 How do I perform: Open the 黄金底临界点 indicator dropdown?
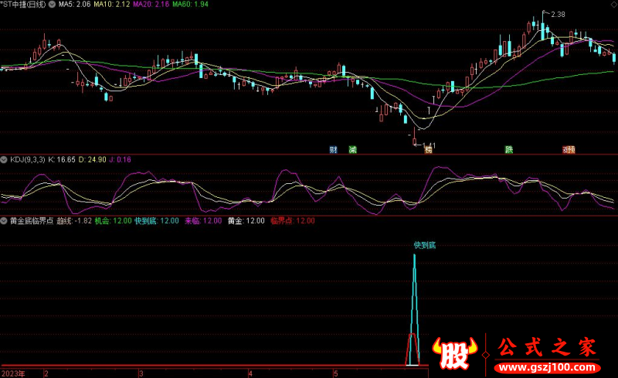point(4,221)
